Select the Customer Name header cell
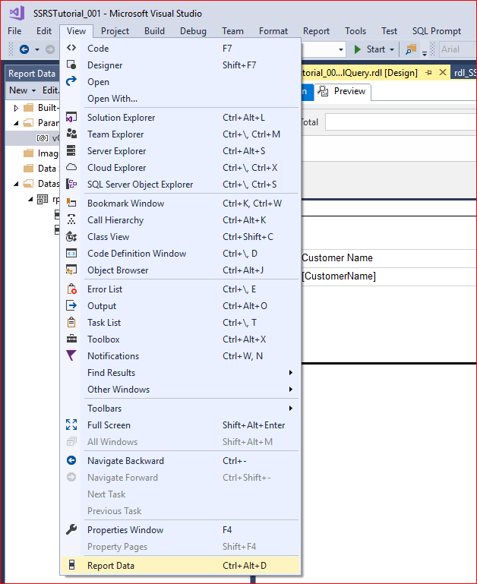The height and width of the screenshot is (584, 477). tap(389, 257)
